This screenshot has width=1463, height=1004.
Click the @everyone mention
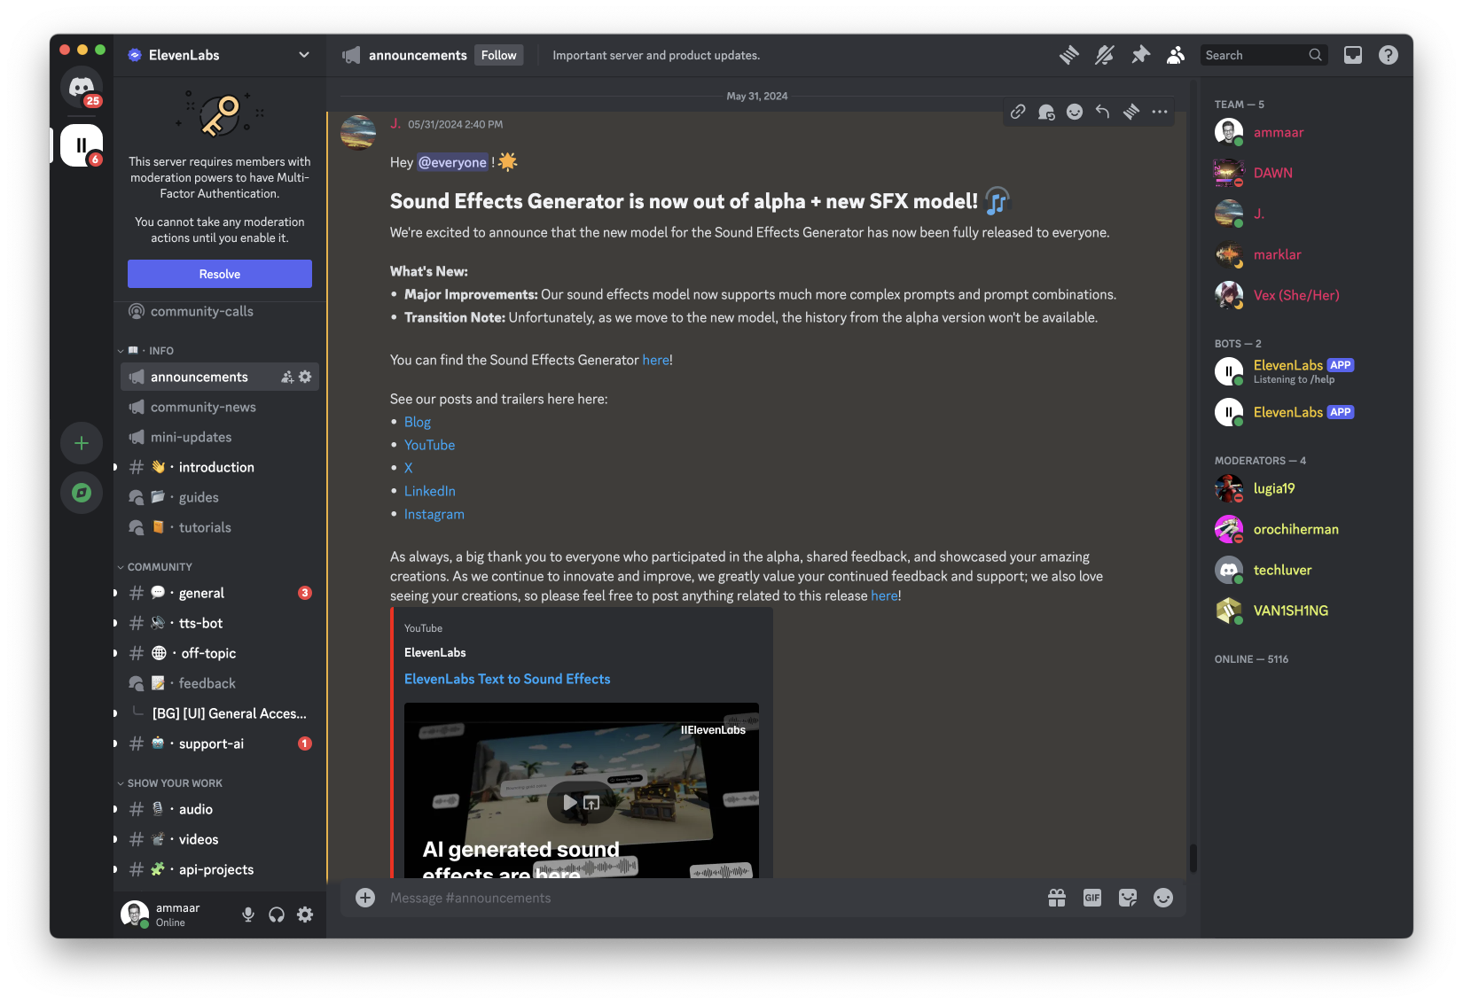[x=452, y=162]
